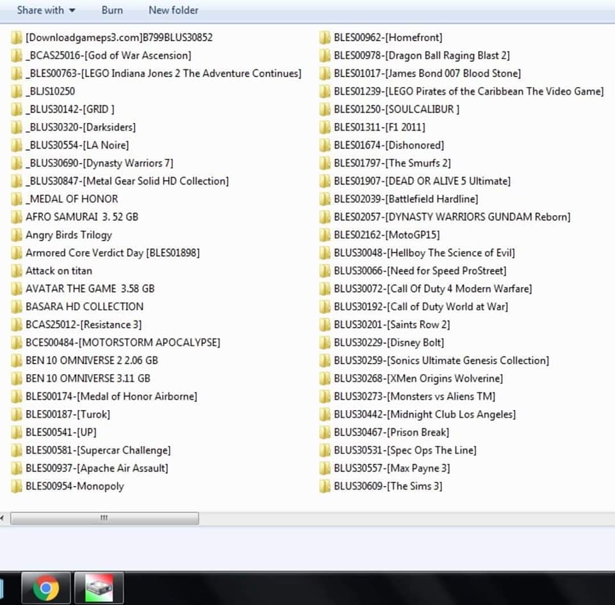Select Medal of Honor Airborne folder name
615x605 pixels.
click(111, 397)
